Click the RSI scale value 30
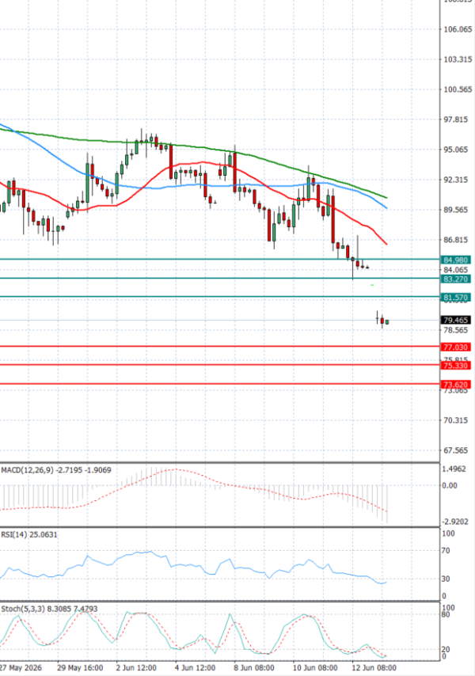 [446, 579]
